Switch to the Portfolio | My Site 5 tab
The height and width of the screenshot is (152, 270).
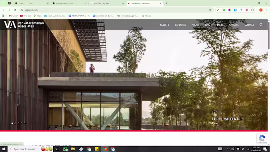coord(106,3)
